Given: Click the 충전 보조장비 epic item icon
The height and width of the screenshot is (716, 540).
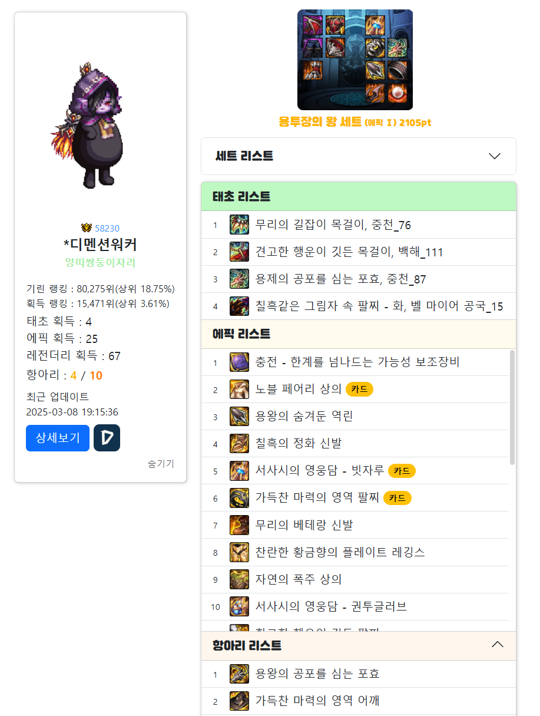Looking at the screenshot, I should (x=239, y=362).
